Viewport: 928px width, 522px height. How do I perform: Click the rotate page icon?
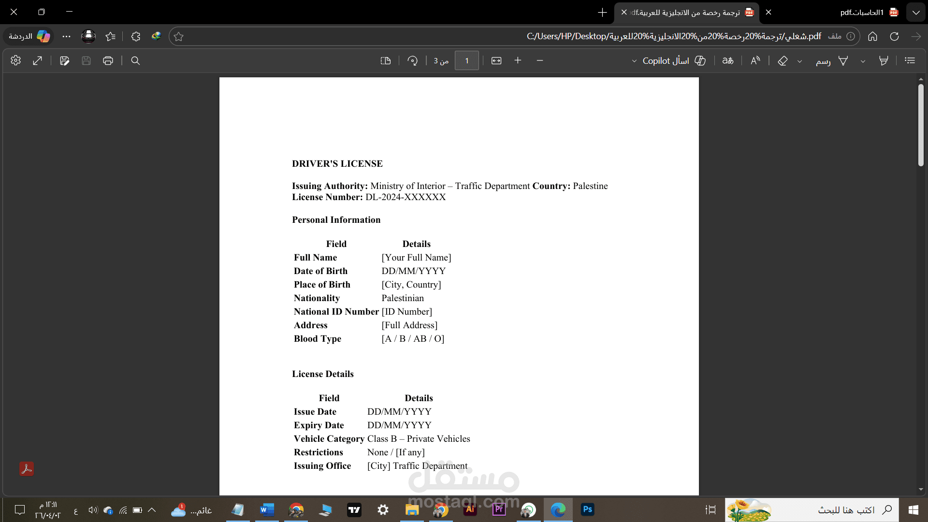pyautogui.click(x=412, y=60)
